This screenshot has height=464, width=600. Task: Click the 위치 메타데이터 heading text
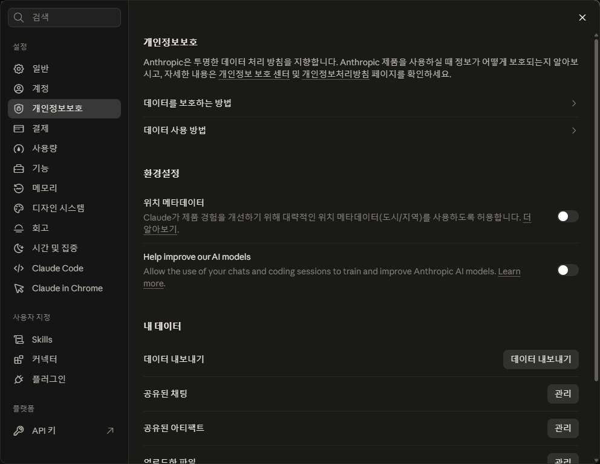(174, 202)
